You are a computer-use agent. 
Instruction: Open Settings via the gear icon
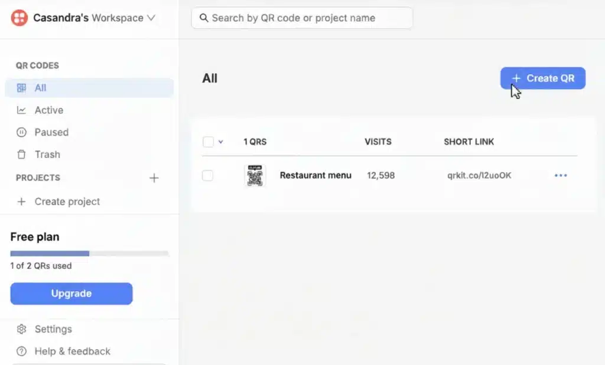point(22,329)
